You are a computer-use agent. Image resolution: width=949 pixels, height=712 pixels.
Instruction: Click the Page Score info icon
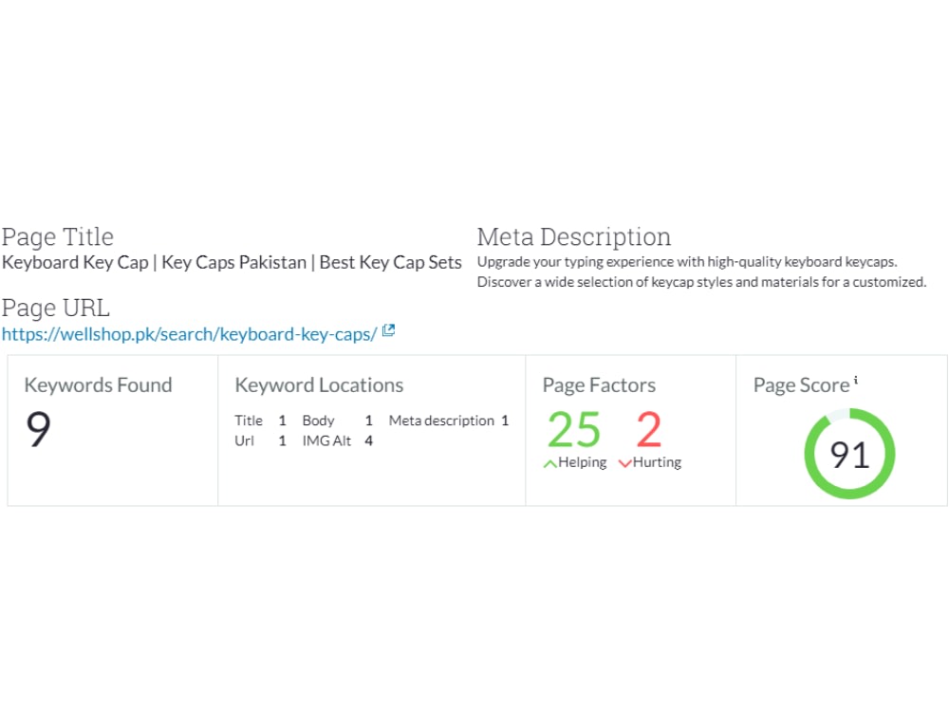coord(856,381)
